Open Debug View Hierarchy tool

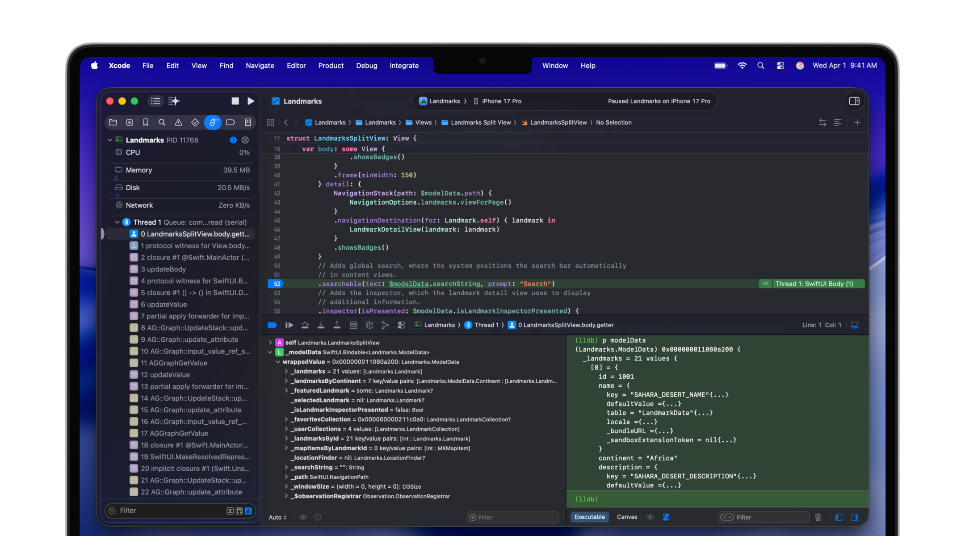[369, 325]
